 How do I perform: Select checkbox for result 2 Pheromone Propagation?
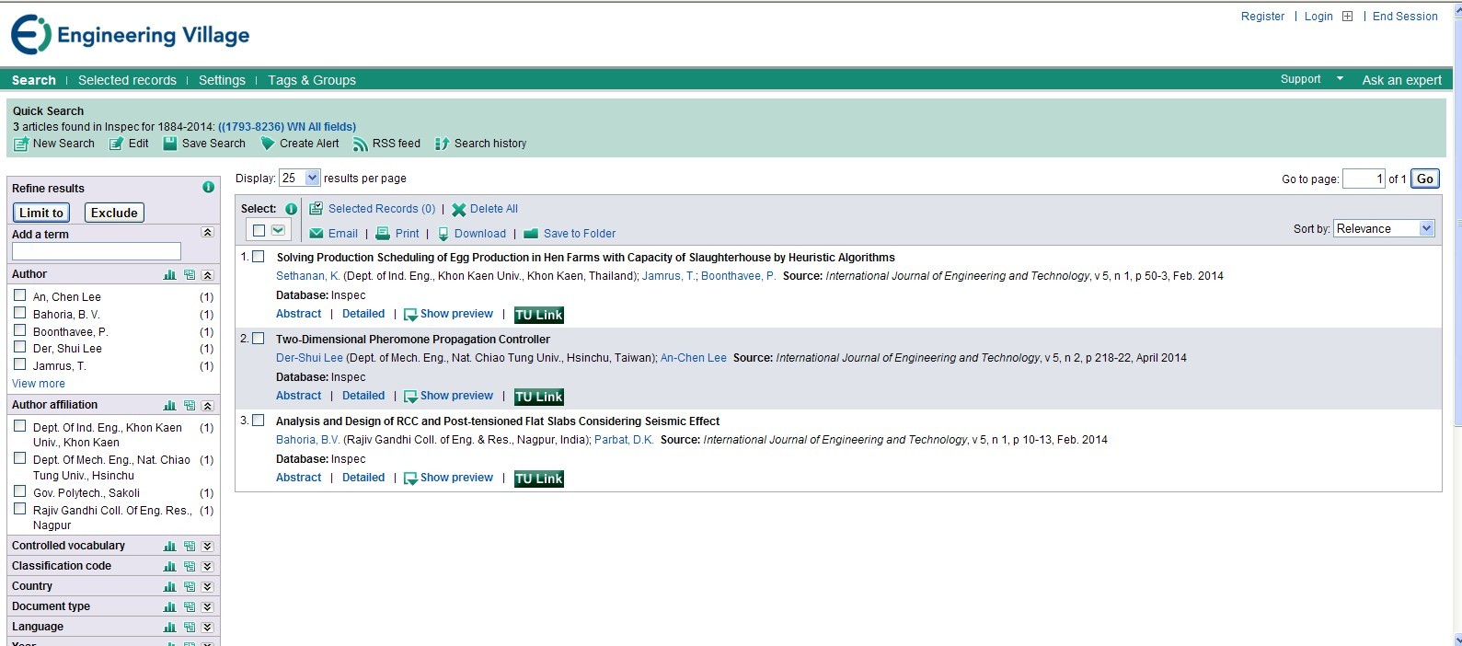coord(258,339)
